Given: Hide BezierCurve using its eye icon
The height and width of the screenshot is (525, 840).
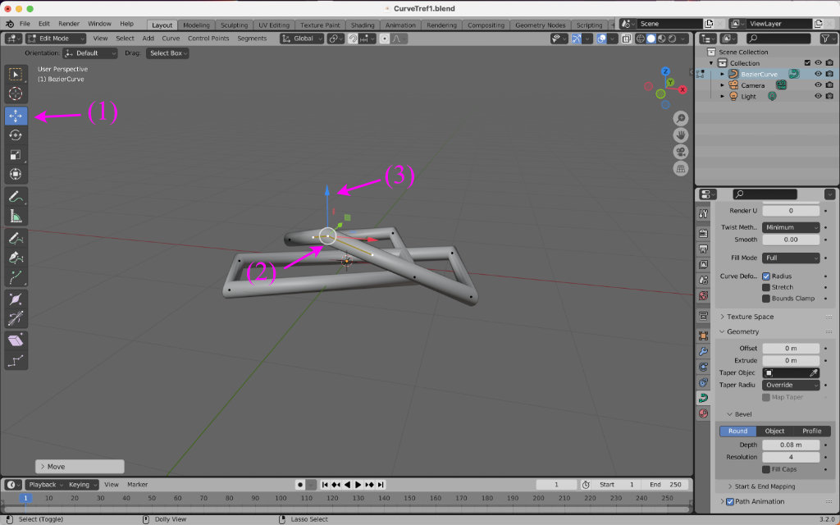Looking at the screenshot, I should (818, 74).
